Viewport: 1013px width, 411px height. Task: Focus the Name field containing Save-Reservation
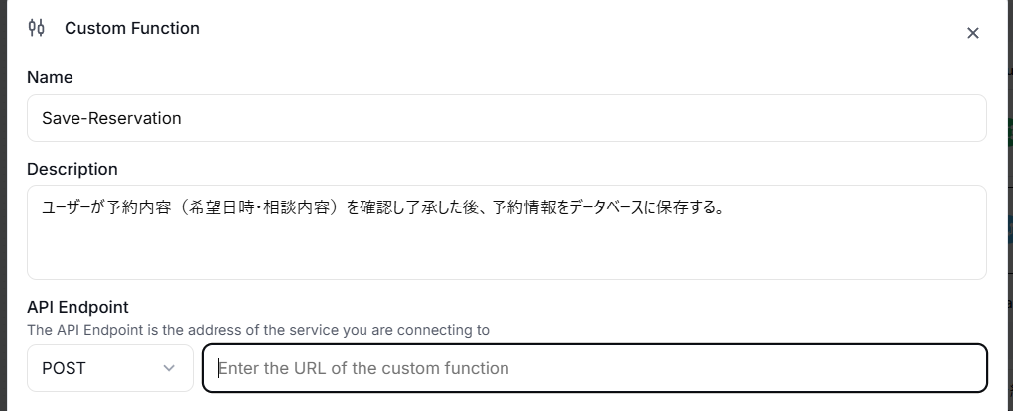pos(506,118)
